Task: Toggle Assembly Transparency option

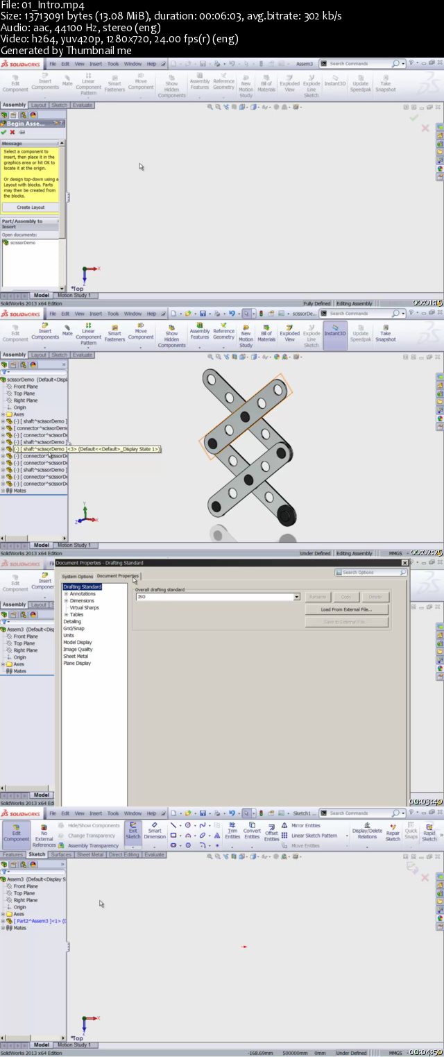Action: point(89,845)
